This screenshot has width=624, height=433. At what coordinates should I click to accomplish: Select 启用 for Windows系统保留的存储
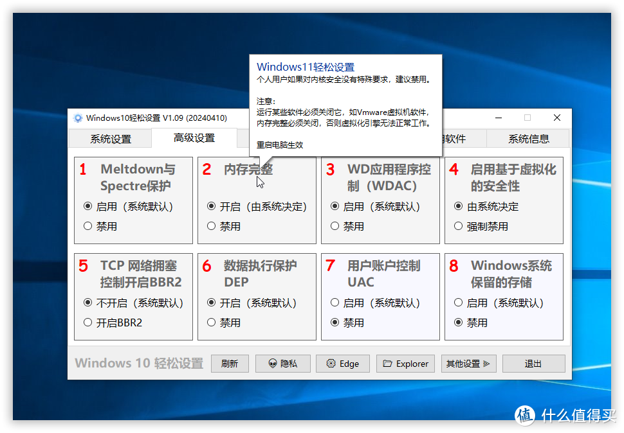pos(459,303)
